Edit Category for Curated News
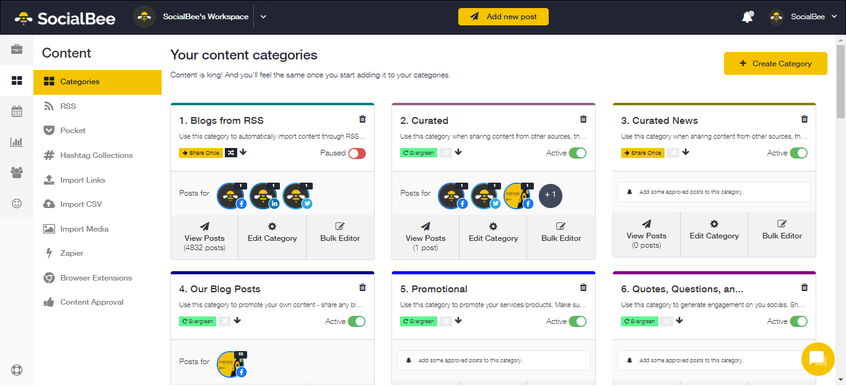The height and width of the screenshot is (387, 846). tap(714, 234)
